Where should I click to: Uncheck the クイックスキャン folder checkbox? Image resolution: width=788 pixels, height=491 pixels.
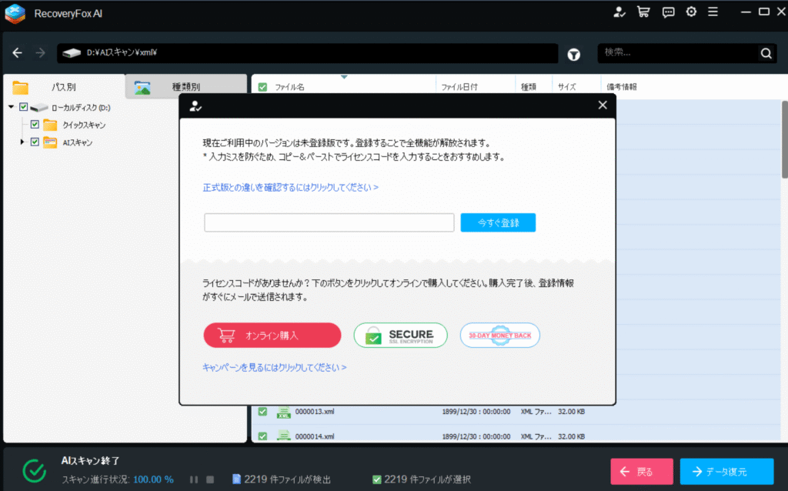(x=35, y=125)
